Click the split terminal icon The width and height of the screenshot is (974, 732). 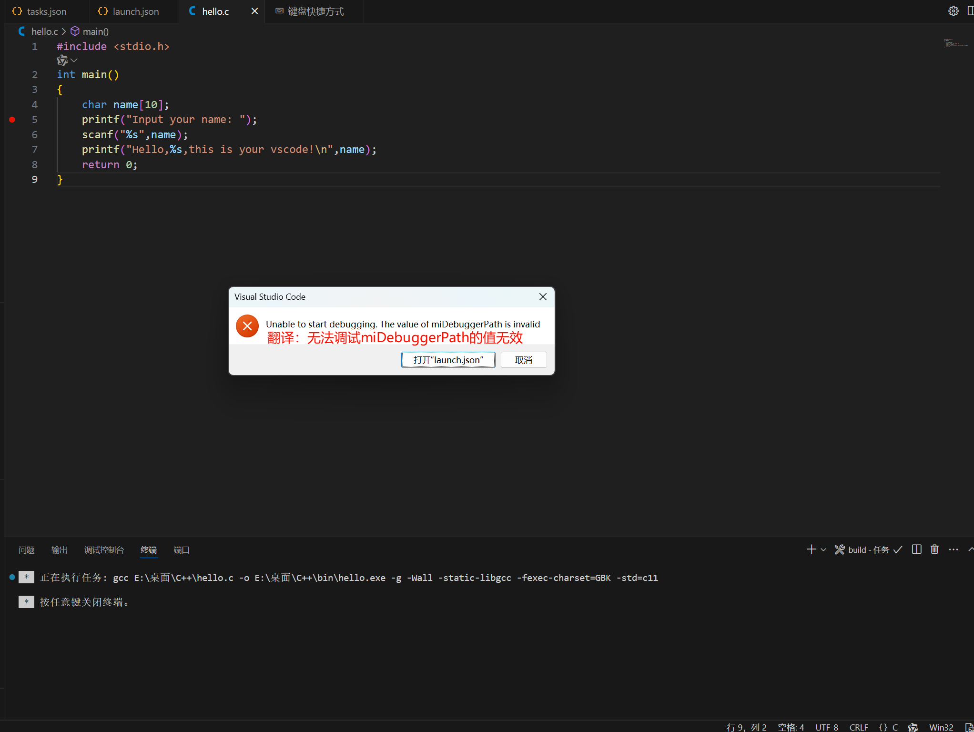click(x=916, y=549)
